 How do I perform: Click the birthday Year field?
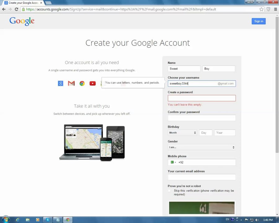click(225, 133)
